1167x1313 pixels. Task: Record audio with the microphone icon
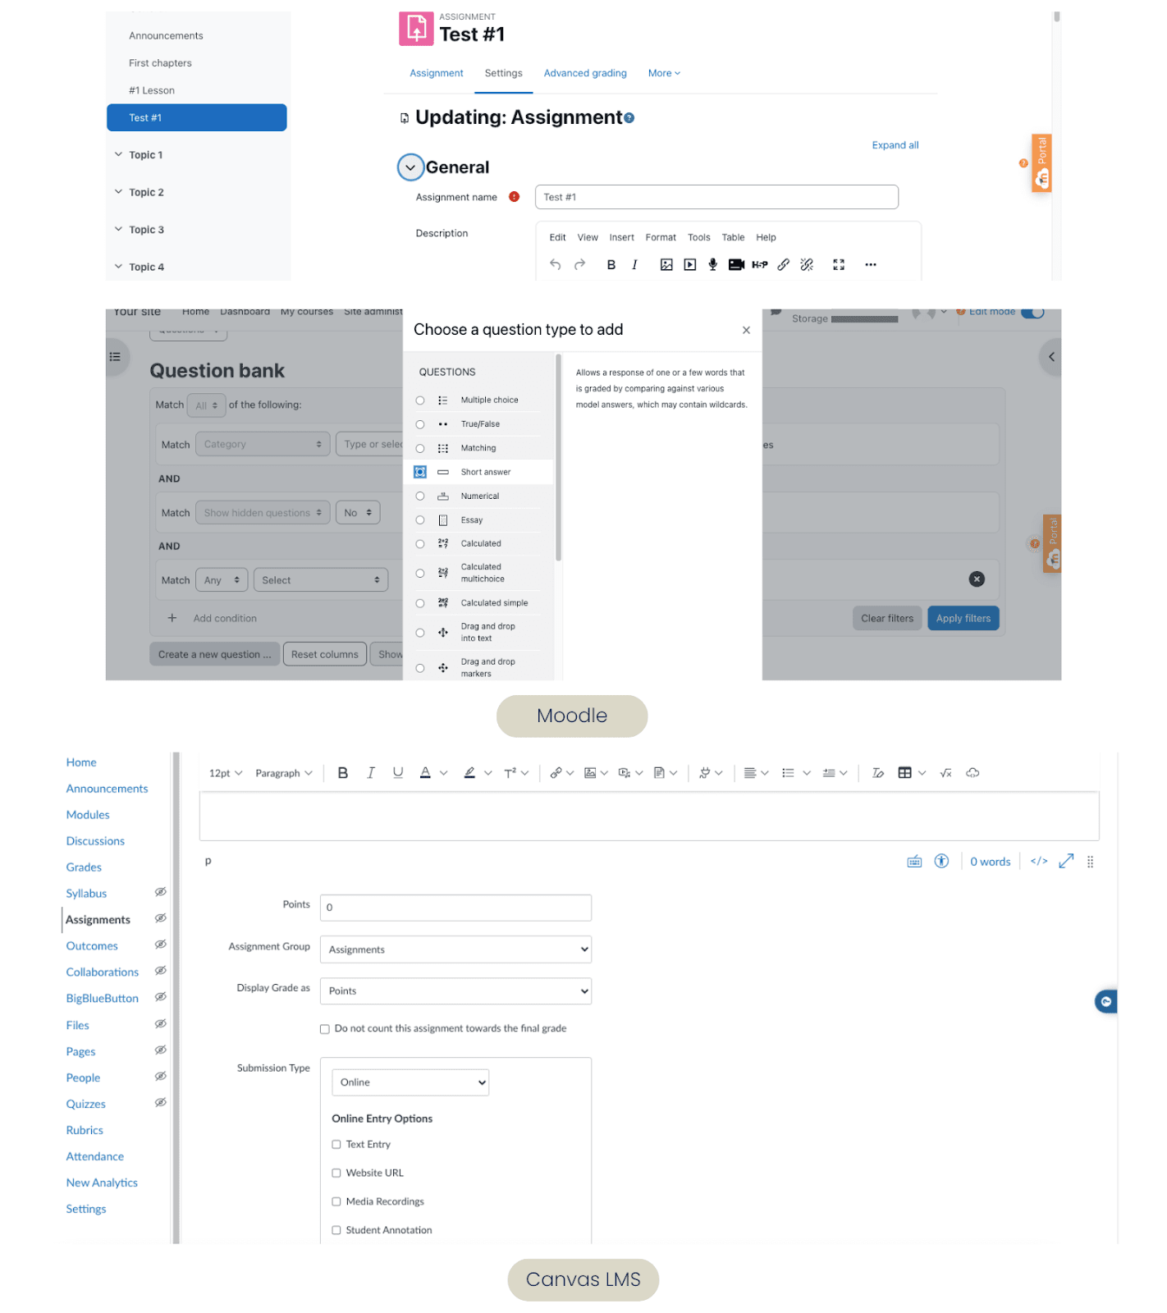(713, 264)
